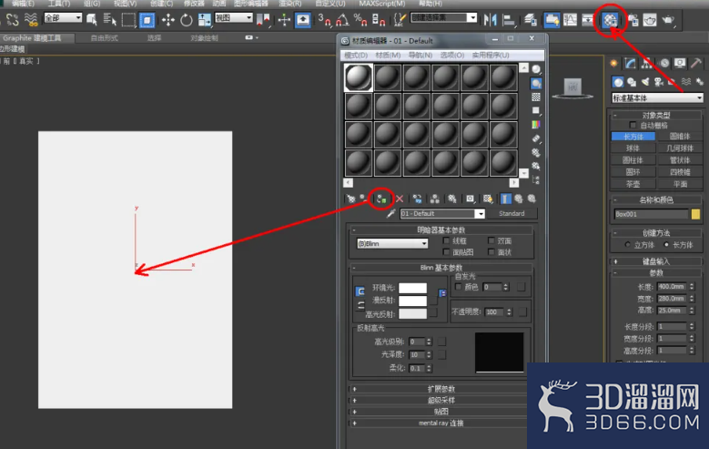This screenshot has height=449, width=709.
Task: Open Render Setup teapot icon
Action: 633,20
